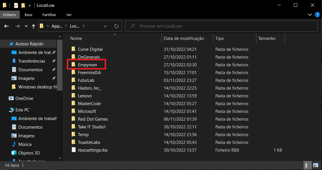The image size is (322, 170).
Task: Sort by Data de modificação column
Action: tap(184, 38)
